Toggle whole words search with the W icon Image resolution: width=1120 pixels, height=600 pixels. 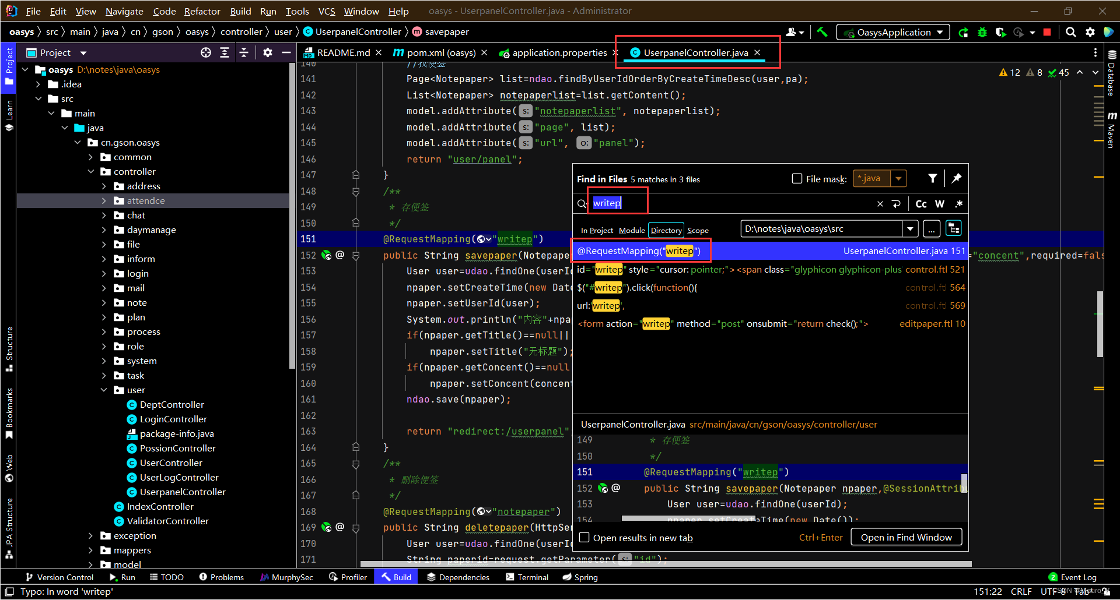tap(940, 204)
